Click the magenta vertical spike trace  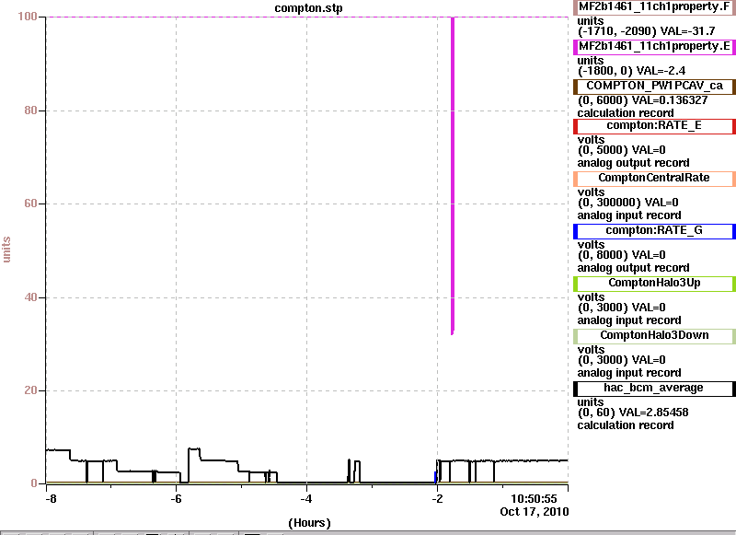453,176
